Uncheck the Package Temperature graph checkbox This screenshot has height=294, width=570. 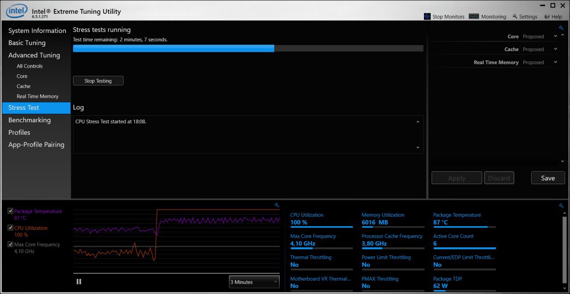(x=11, y=211)
